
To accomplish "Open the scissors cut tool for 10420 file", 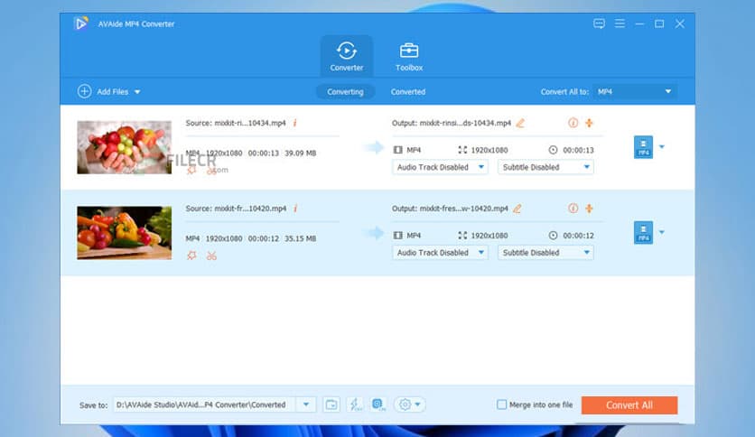I will tap(211, 256).
